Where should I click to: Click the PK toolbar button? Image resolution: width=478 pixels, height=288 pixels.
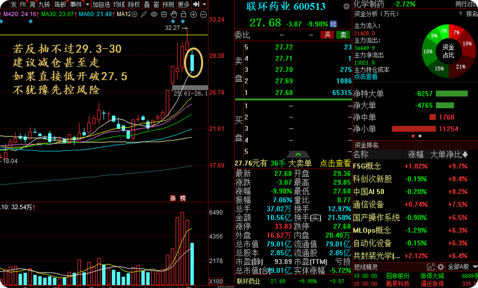coord(23,4)
